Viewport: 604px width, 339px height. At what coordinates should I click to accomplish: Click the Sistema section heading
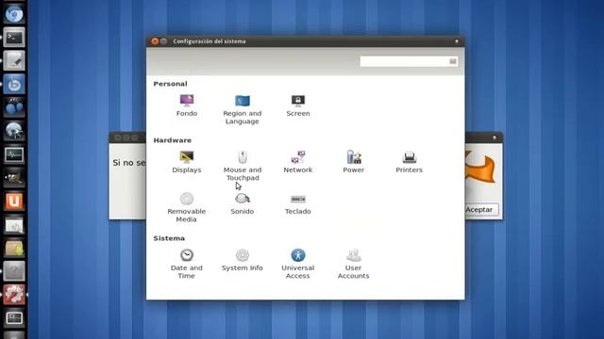[169, 238]
